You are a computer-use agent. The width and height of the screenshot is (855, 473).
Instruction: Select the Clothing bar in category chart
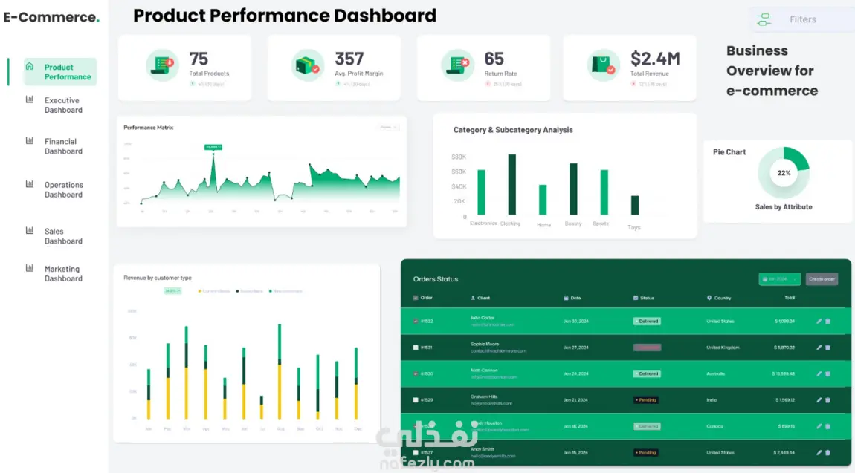512,184
